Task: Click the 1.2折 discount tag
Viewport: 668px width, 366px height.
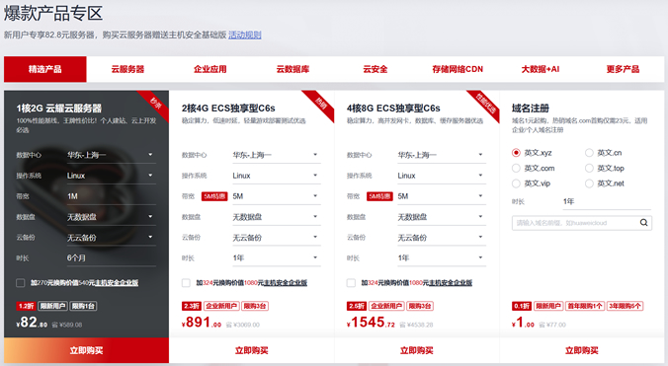Action: click(x=26, y=306)
